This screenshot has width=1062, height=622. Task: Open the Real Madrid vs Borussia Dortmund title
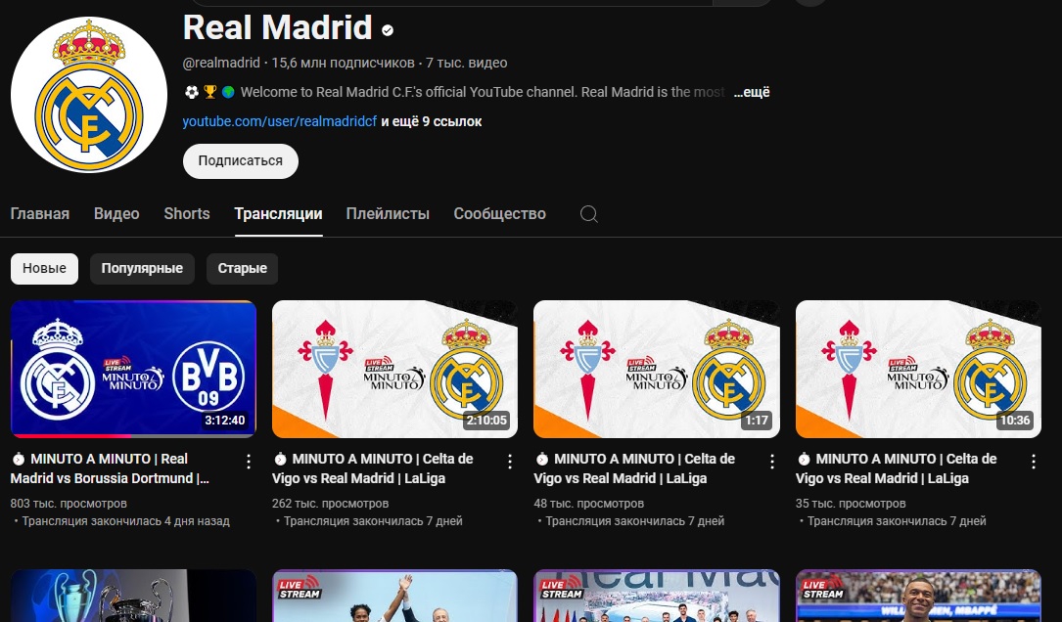[110, 468]
